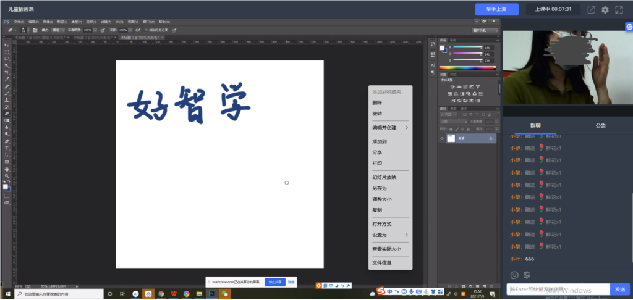This screenshot has height=300, width=633.
Task: Select the Move tool in Photoshop toolbar
Action: coord(7,44)
